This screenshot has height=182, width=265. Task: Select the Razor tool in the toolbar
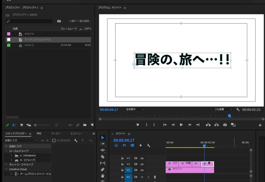[x=103, y=156]
